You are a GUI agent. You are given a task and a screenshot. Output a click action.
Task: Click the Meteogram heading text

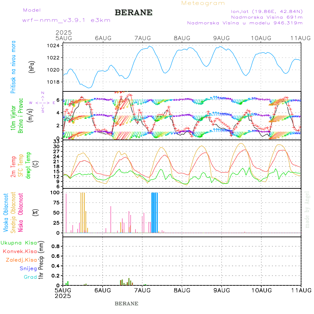tap(203, 3)
